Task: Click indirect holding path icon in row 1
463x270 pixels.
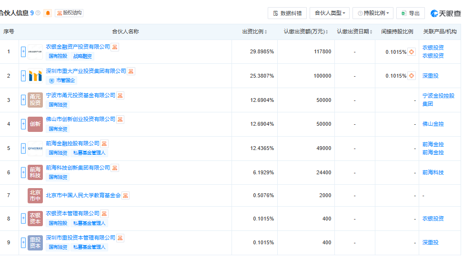Action: pyautogui.click(x=412, y=51)
